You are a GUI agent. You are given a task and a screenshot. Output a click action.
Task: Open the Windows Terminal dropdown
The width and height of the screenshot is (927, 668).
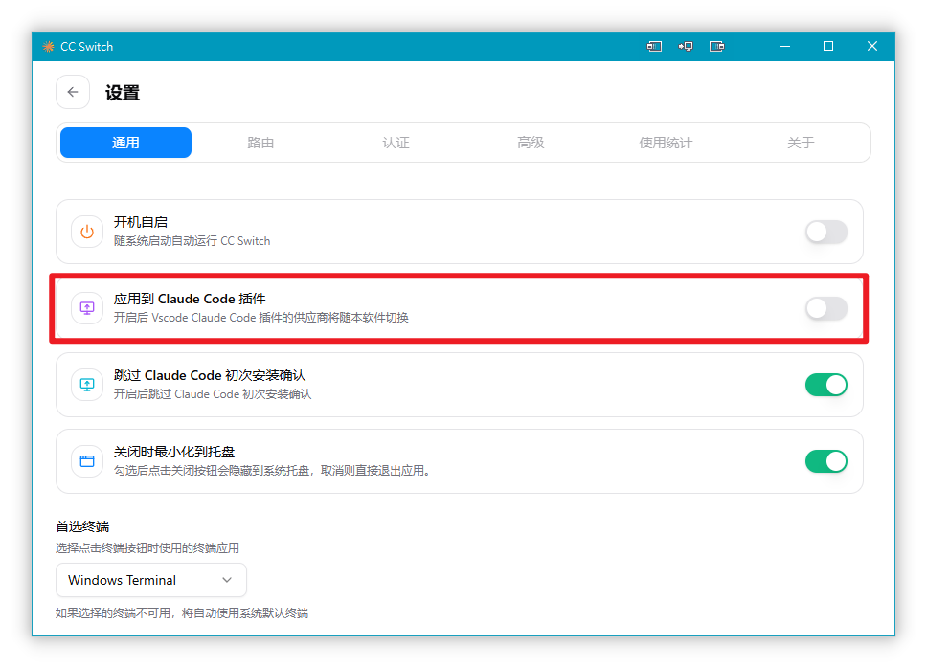pos(151,580)
